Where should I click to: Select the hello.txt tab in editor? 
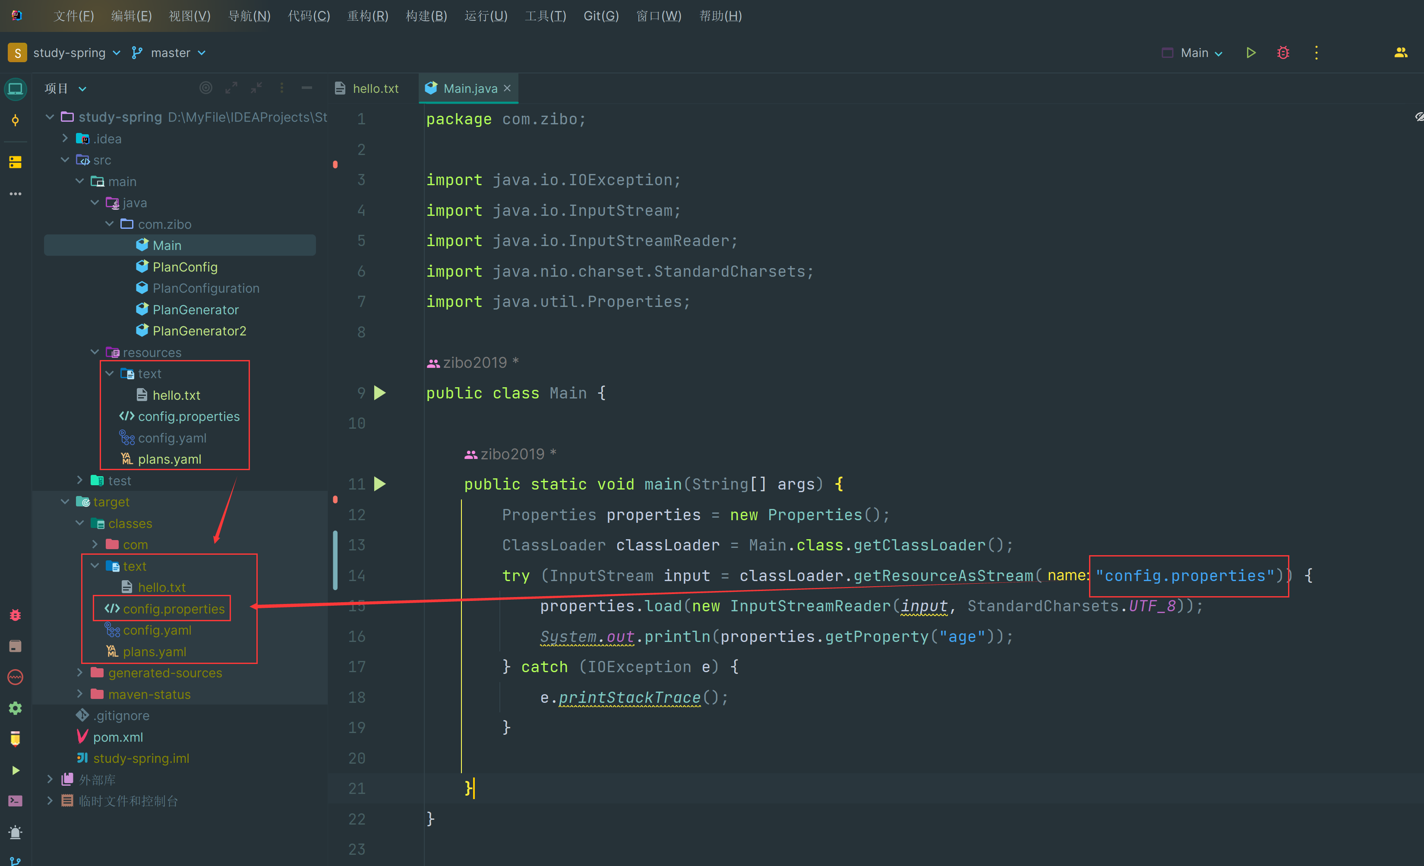pos(370,88)
